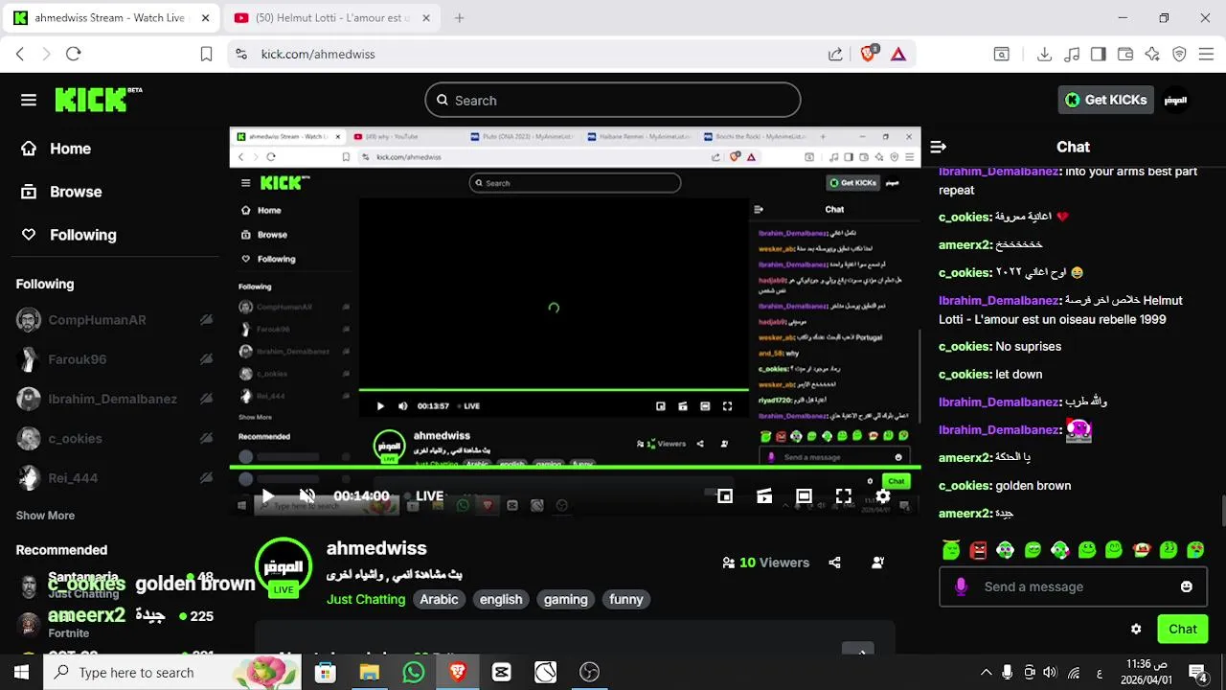Open the Just Chatting category link

tap(366, 599)
